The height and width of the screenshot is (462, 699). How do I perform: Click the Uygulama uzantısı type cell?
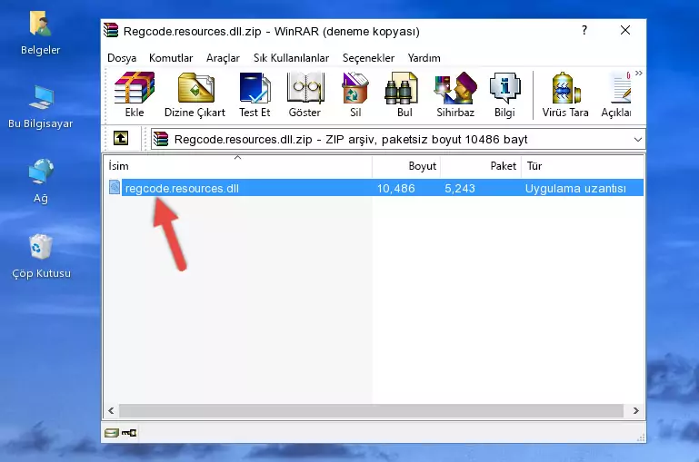(x=575, y=188)
